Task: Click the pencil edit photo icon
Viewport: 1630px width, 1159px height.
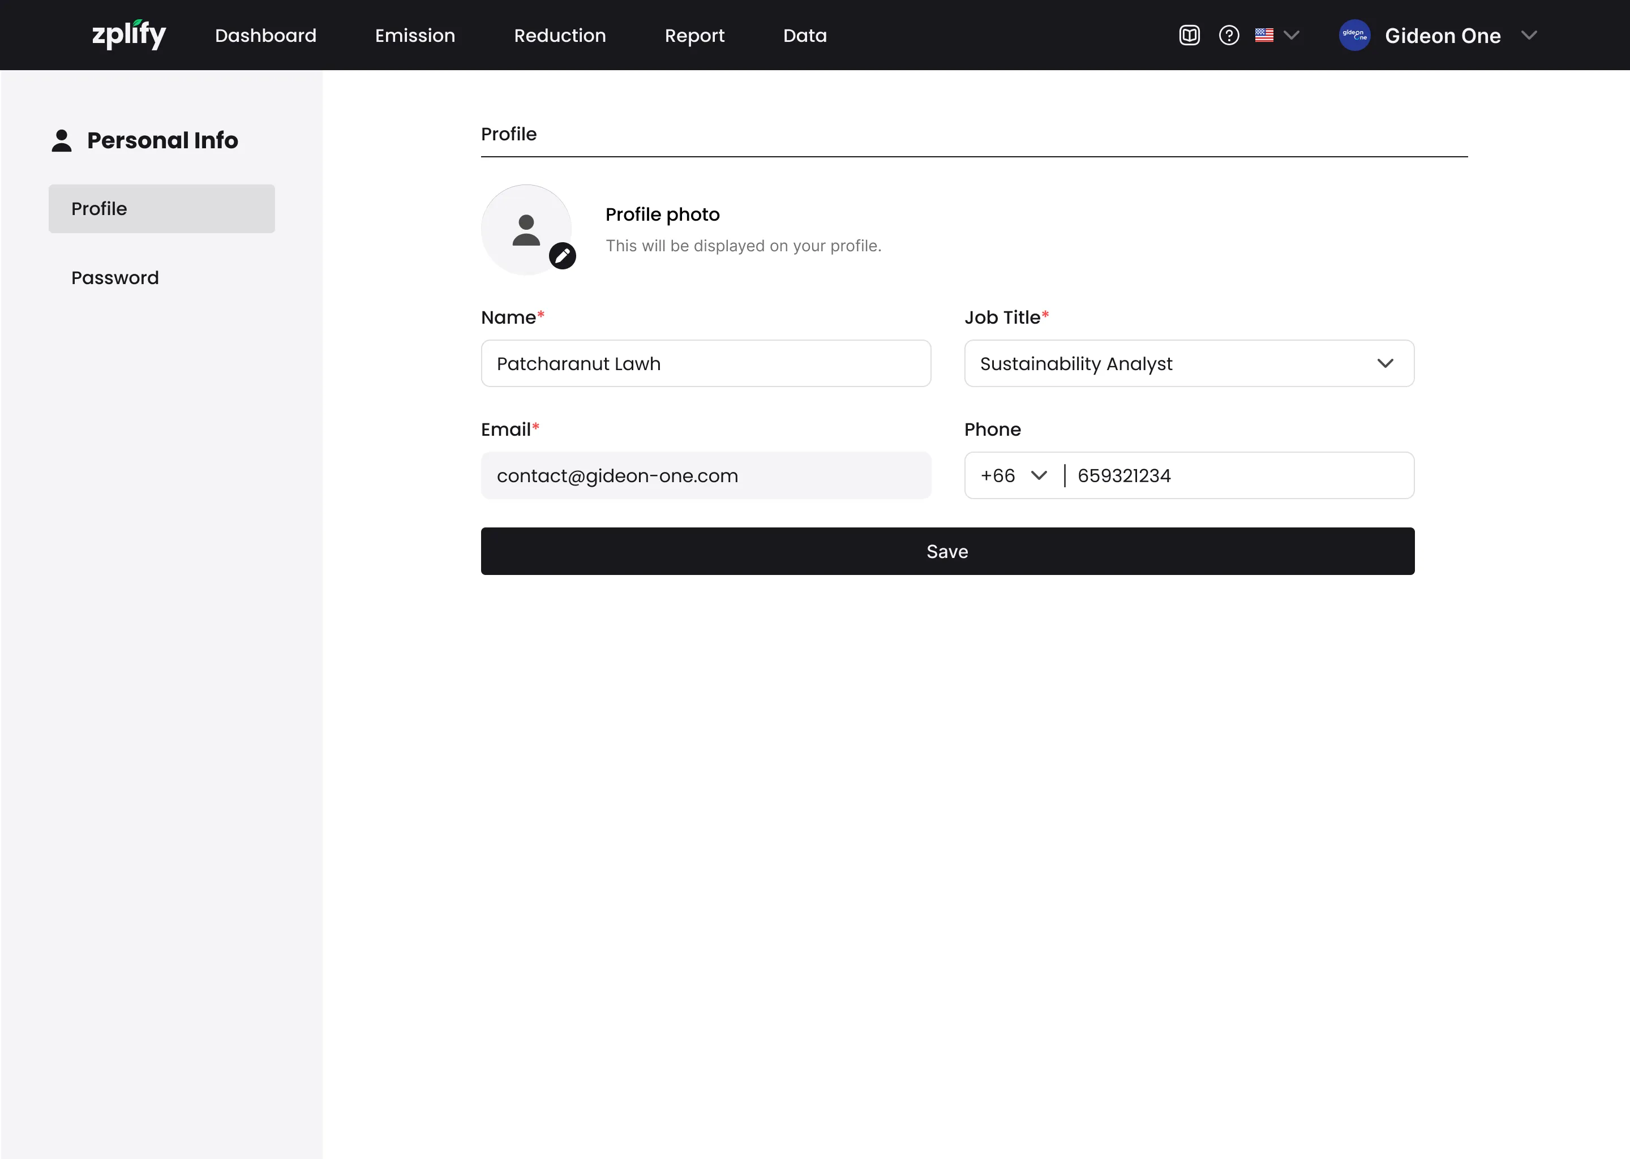Action: coord(563,255)
